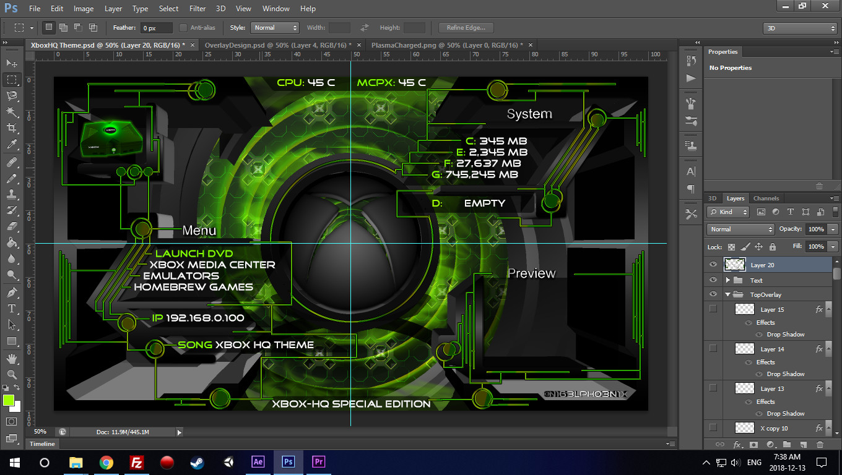Select the Lasso tool
The height and width of the screenshot is (475, 842).
(12, 95)
